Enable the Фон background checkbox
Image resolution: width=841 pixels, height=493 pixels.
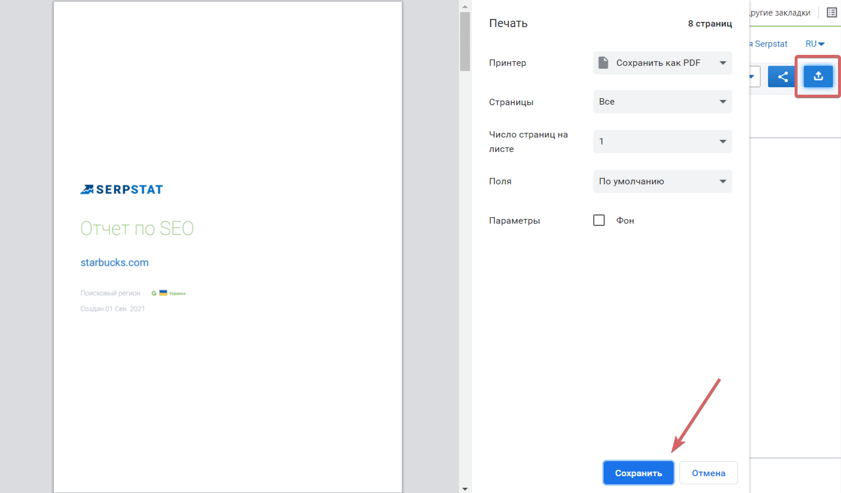click(x=599, y=220)
